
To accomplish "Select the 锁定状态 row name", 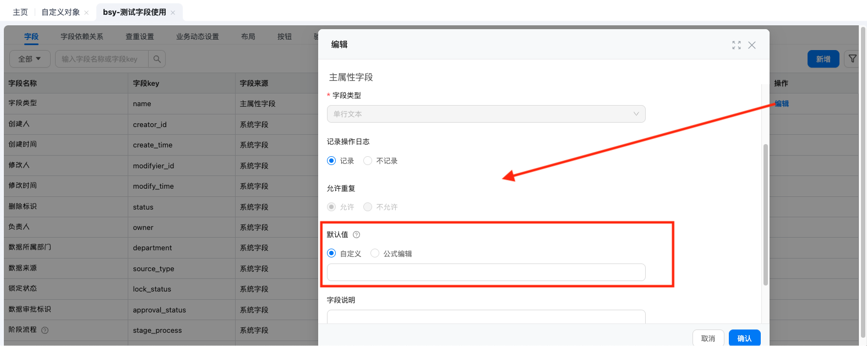I will point(23,288).
